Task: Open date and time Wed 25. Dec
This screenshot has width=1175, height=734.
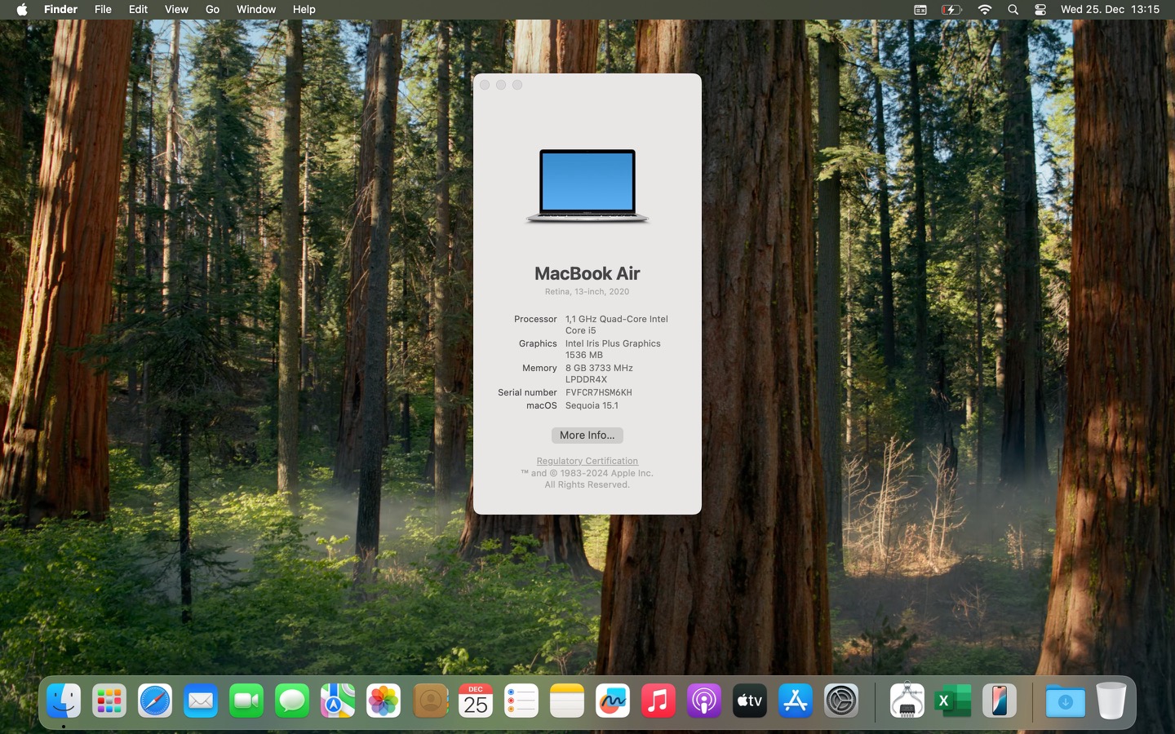Action: click(1110, 10)
